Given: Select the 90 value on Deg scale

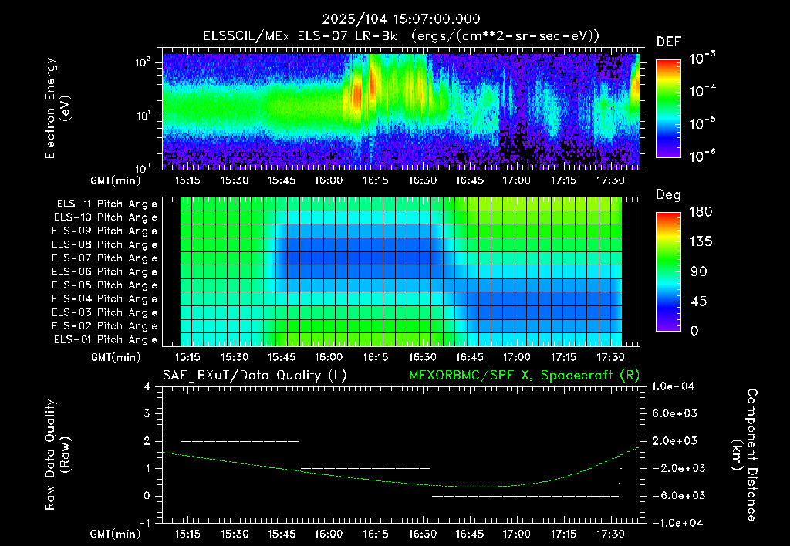Looking at the screenshot, I should pos(699,272).
